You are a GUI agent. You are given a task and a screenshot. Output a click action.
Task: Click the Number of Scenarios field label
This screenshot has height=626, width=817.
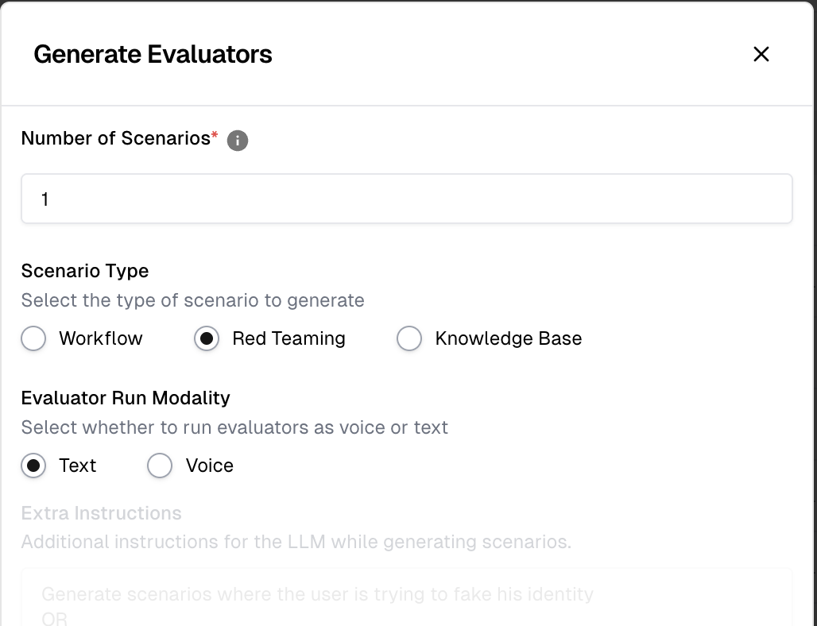click(116, 138)
